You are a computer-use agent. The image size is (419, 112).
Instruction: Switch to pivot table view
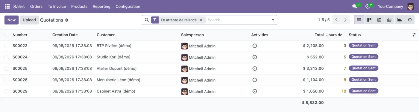point(389,20)
